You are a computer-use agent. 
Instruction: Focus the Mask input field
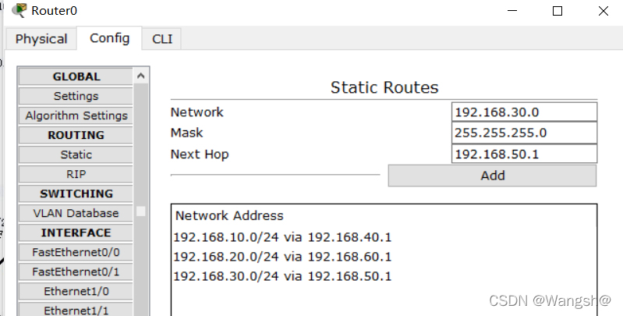(524, 133)
